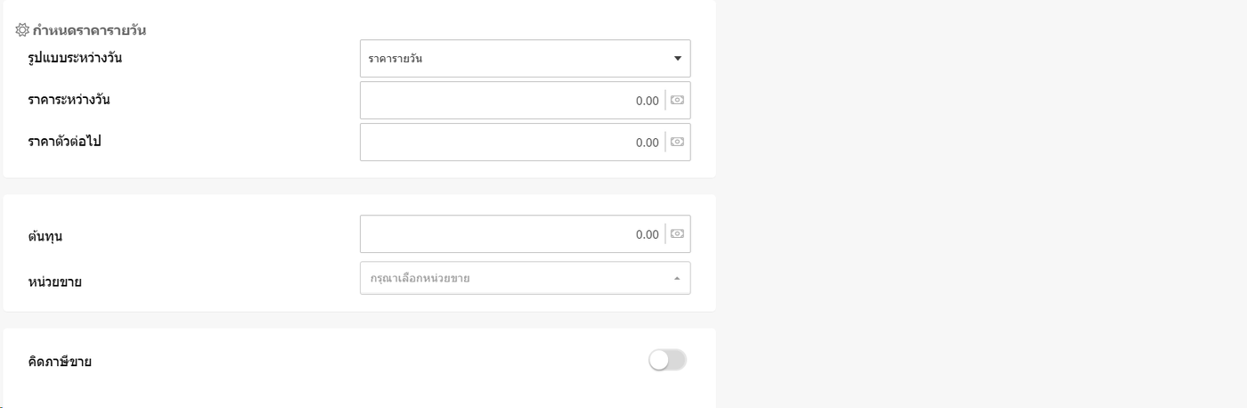Click the ราคาระหว่างวัน label text

[69, 100]
